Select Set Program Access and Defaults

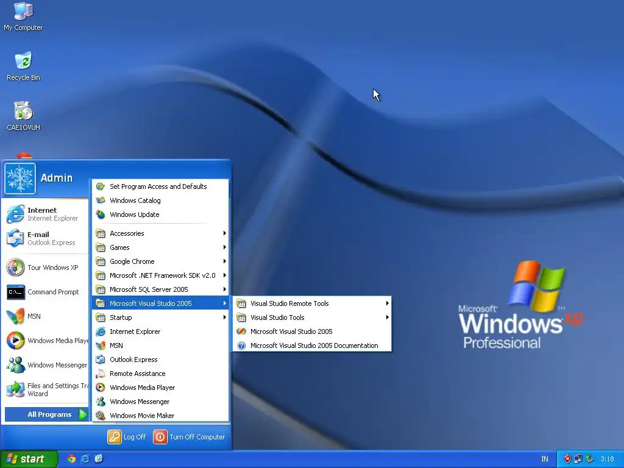click(x=160, y=186)
